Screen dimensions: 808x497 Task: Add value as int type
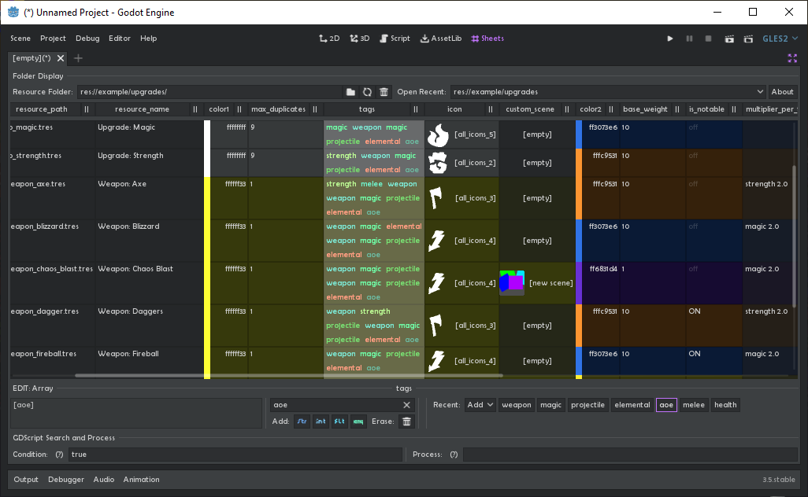(x=321, y=422)
